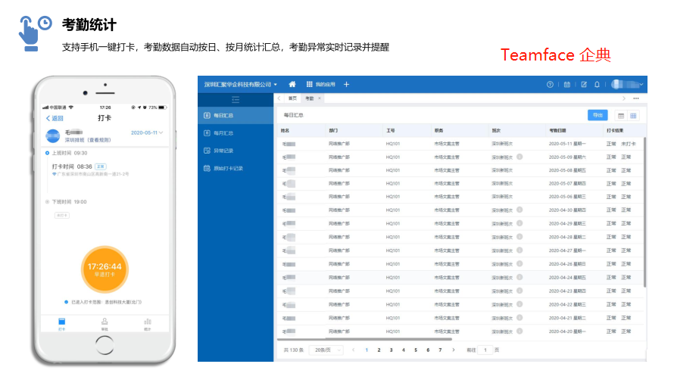The width and height of the screenshot is (699, 392).
Task: Tap the 审批 tab icon on phone
Action: click(x=105, y=323)
